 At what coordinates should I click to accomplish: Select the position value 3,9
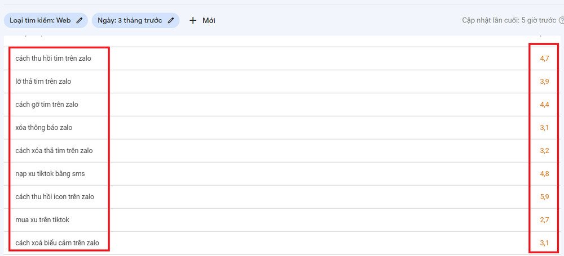coord(544,82)
